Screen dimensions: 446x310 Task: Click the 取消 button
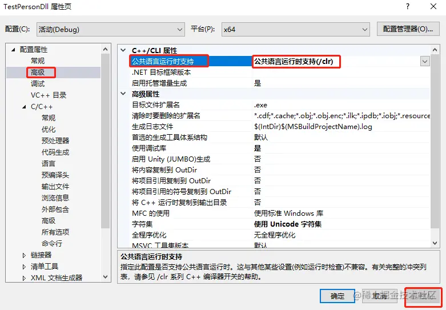[x=379, y=296]
